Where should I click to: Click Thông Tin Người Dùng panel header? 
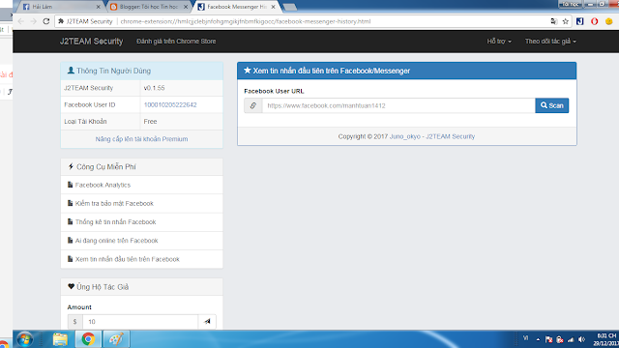(142, 71)
